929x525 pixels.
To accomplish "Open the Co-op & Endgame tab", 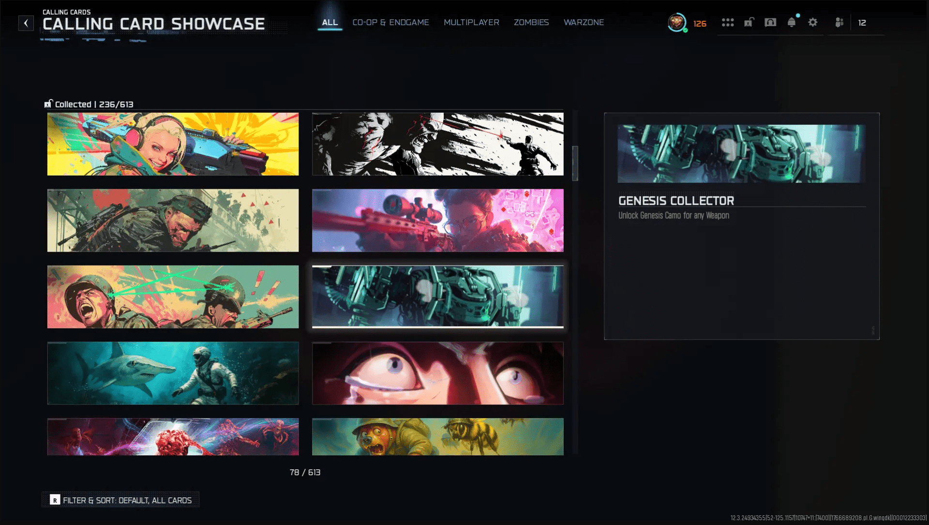I will (390, 23).
